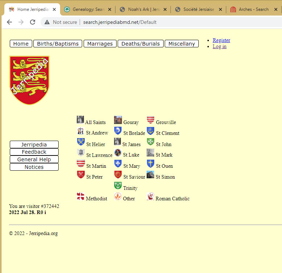The width and height of the screenshot is (282, 273).
Task: Click the St Helier parish crest icon
Action: [81, 142]
